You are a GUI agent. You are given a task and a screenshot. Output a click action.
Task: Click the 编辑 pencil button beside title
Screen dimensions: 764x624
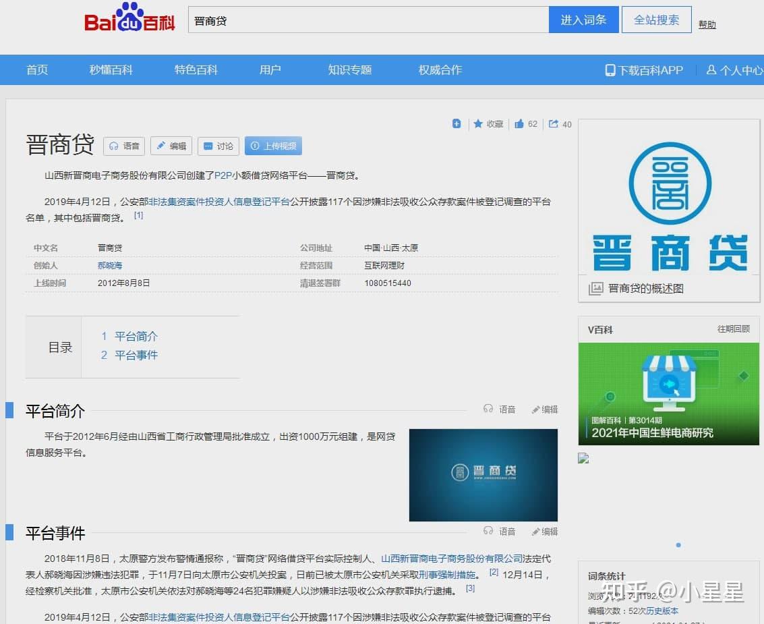[171, 146]
